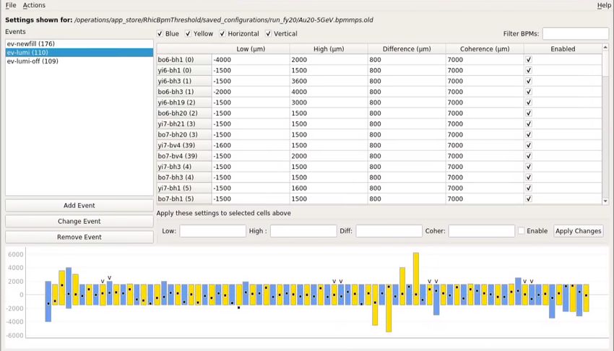Click the table scrollbar down arrow
Screen dimensions: 614x351
coord(605,201)
